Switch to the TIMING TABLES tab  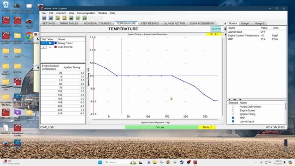click(69, 24)
